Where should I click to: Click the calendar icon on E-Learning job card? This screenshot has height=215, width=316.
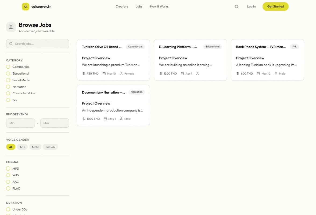(x=182, y=73)
